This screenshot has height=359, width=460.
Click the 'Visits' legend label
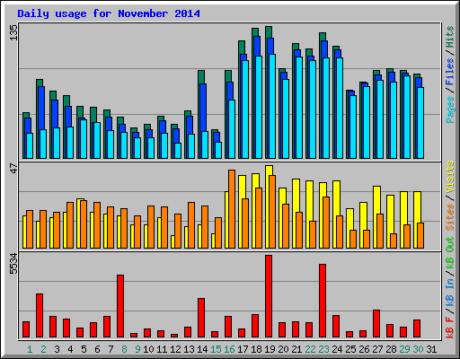coord(450,177)
